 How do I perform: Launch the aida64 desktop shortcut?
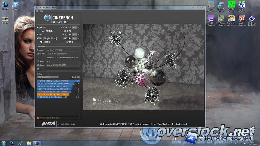pyautogui.click(x=242, y=19)
